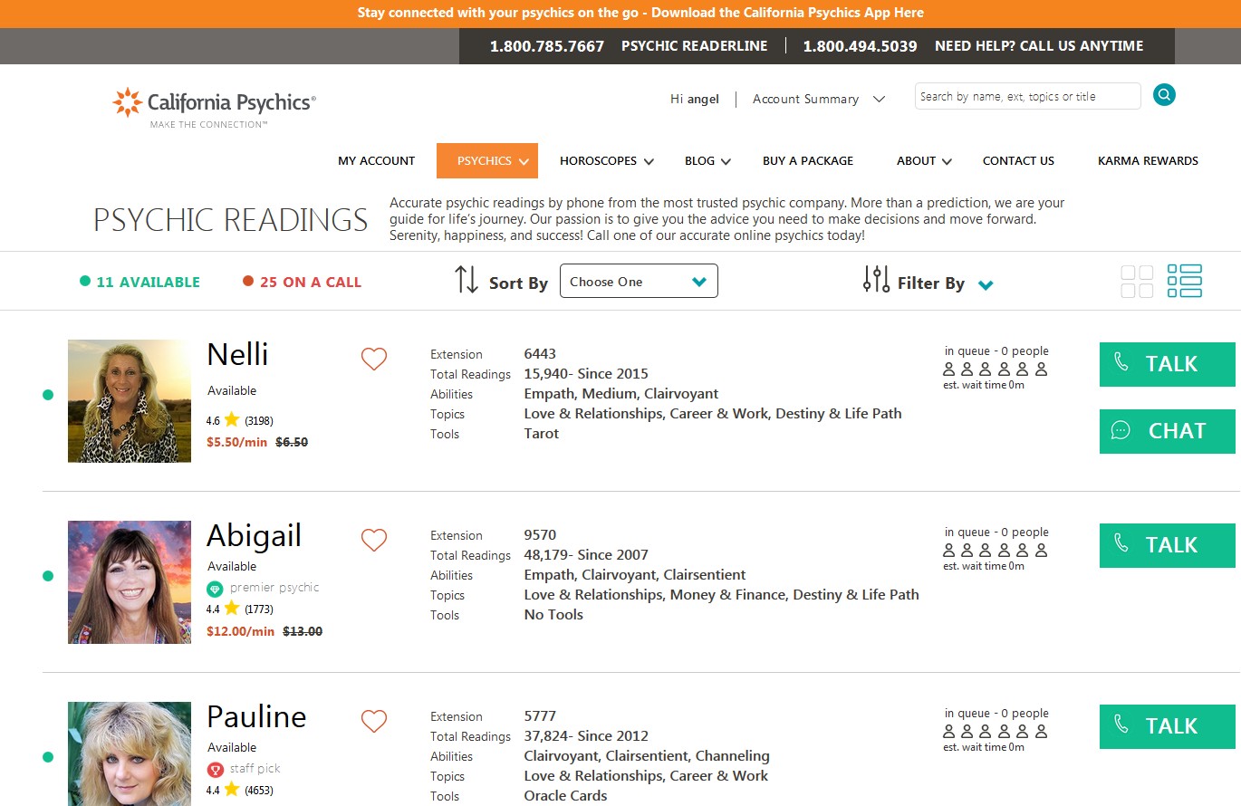1241x806 pixels.
Task: Click Abigail's yellow rating star
Action: coord(232,609)
